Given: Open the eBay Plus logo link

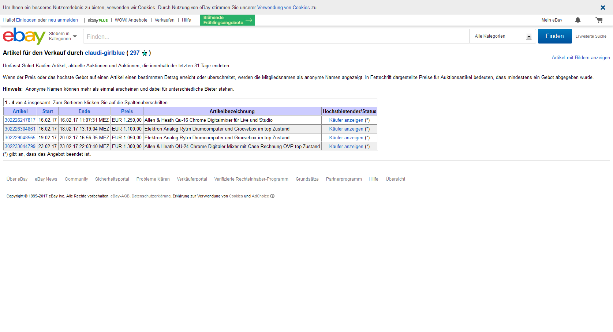Looking at the screenshot, I should (98, 20).
